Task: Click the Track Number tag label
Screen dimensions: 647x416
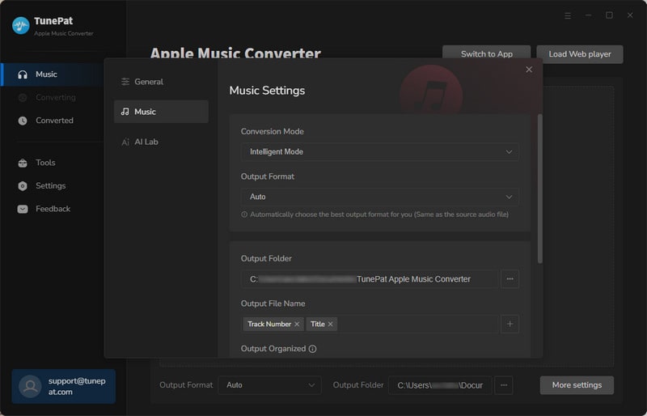Action: (x=269, y=325)
